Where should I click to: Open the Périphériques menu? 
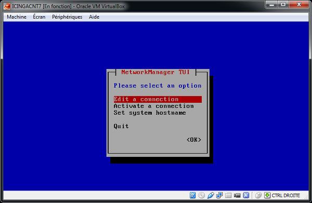[x=67, y=17]
